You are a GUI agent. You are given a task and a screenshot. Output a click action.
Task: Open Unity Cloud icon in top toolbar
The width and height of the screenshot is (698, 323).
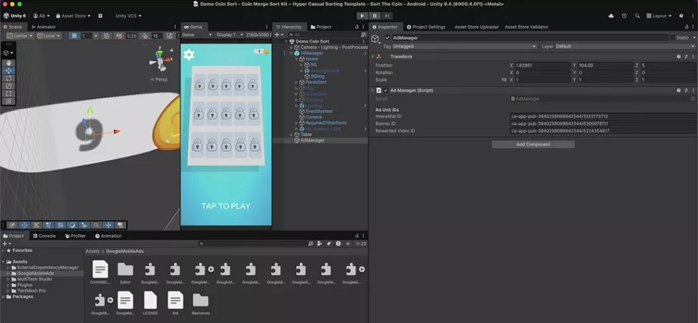[611, 16]
